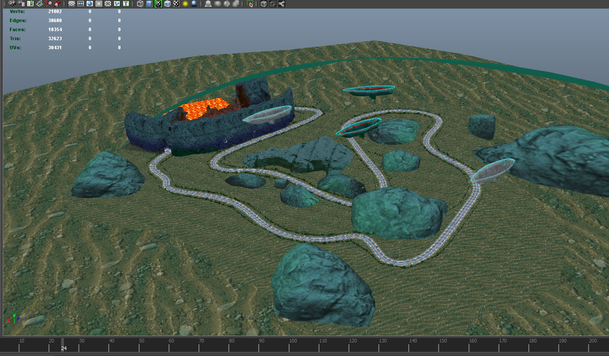Toggle the Film Gate overlay
The image size is (609, 356).
click(x=81, y=4)
